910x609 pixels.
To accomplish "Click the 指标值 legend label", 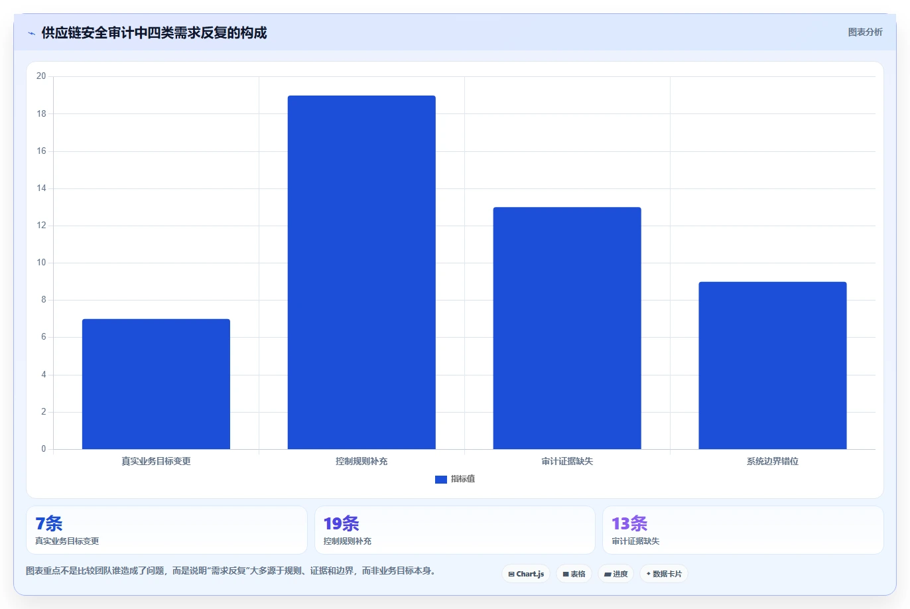I will pos(463,479).
